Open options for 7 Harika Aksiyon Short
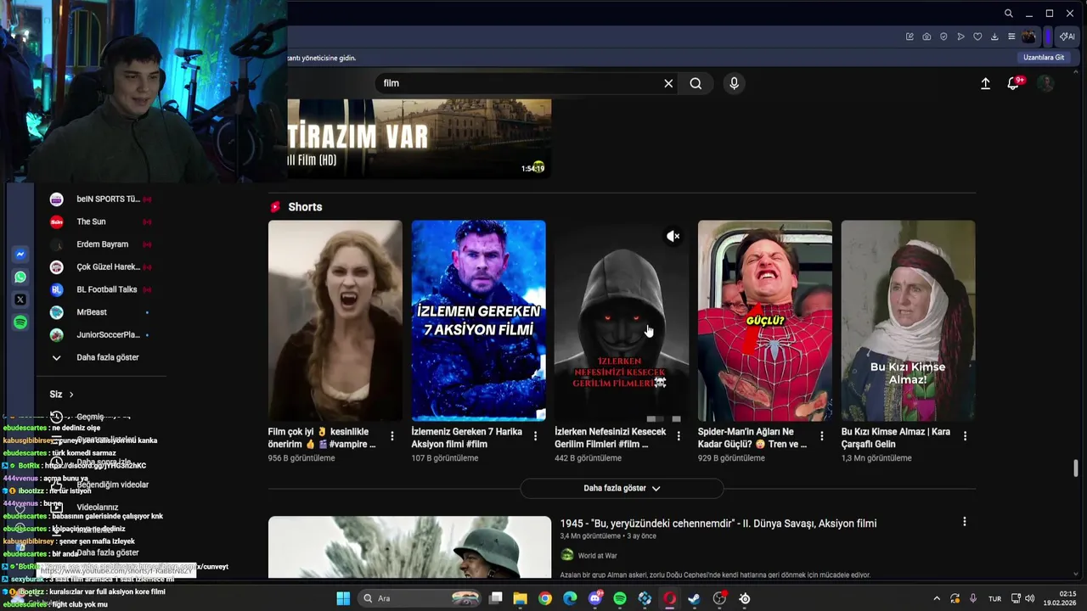Screen dimensions: 1087x611 coord(535,436)
